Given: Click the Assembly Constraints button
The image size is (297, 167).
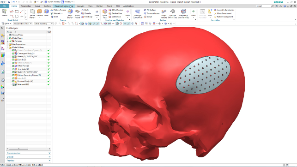Looking at the screenshot, I should (224, 10).
